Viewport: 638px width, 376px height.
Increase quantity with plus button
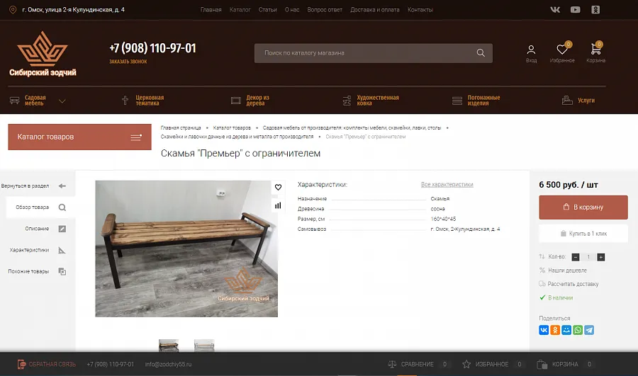pyautogui.click(x=601, y=257)
